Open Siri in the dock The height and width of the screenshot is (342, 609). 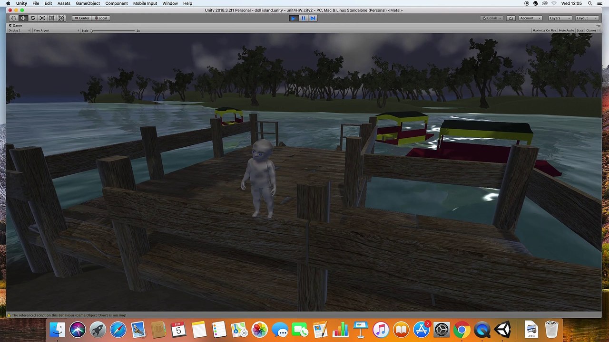click(78, 329)
